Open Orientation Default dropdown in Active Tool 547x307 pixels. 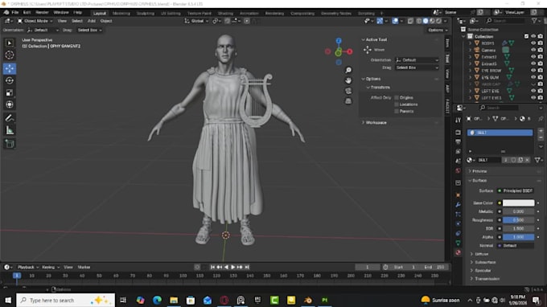click(417, 60)
